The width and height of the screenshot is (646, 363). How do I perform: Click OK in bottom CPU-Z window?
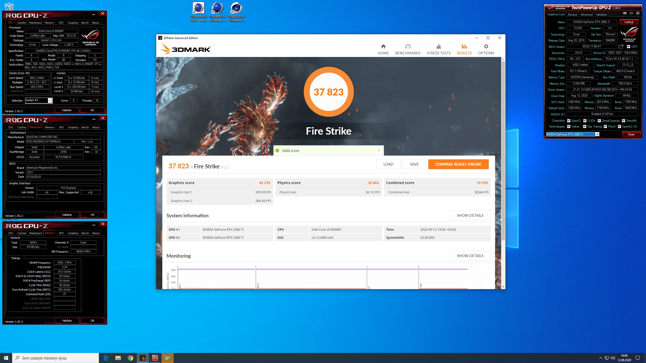[x=92, y=321]
